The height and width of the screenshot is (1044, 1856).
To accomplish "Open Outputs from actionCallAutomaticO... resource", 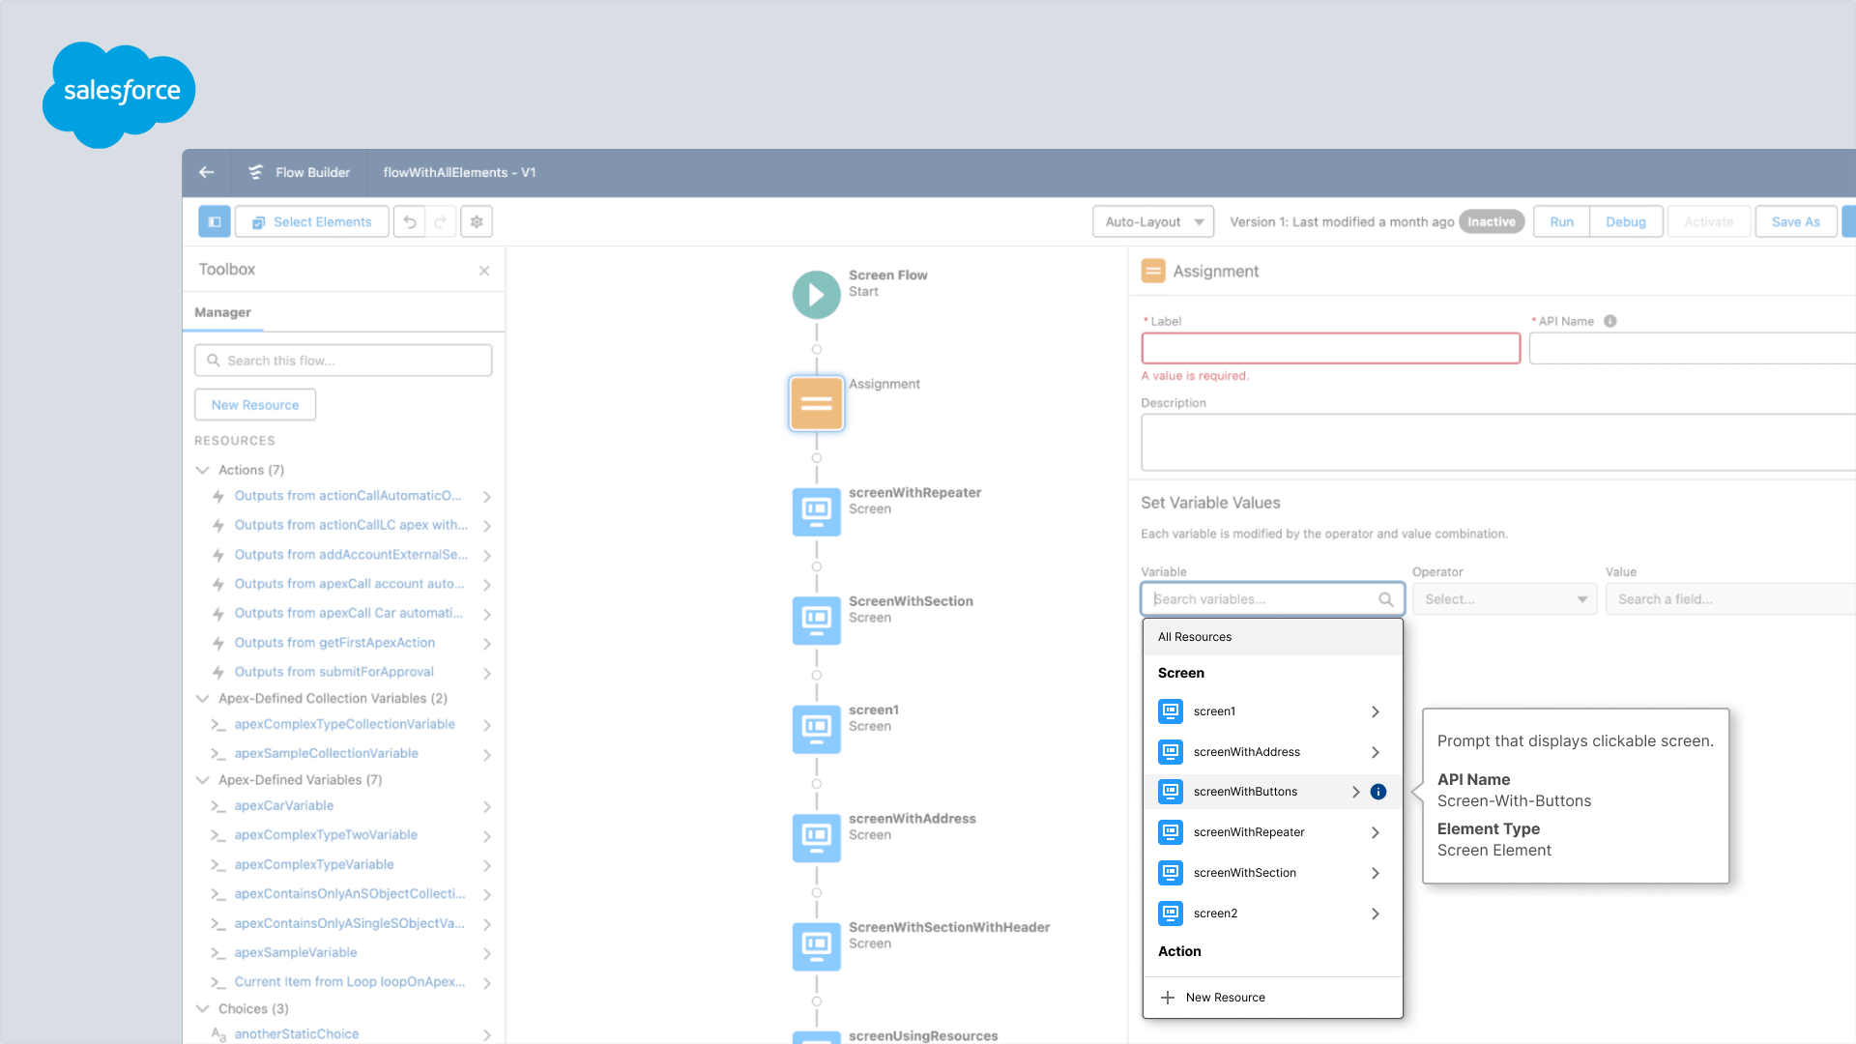I will 348,496.
